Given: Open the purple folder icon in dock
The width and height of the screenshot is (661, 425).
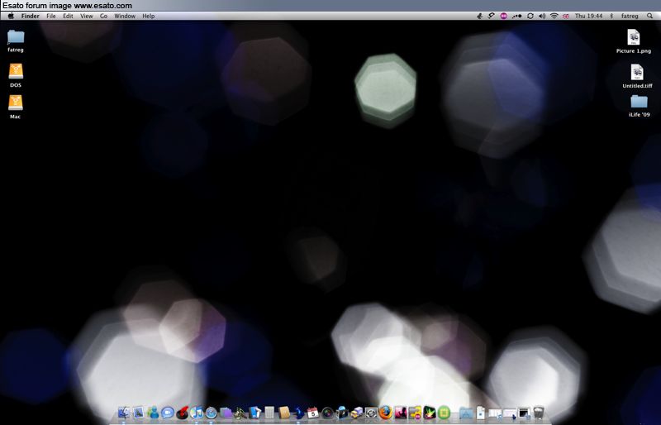Looking at the screenshot, I should pos(226,413).
